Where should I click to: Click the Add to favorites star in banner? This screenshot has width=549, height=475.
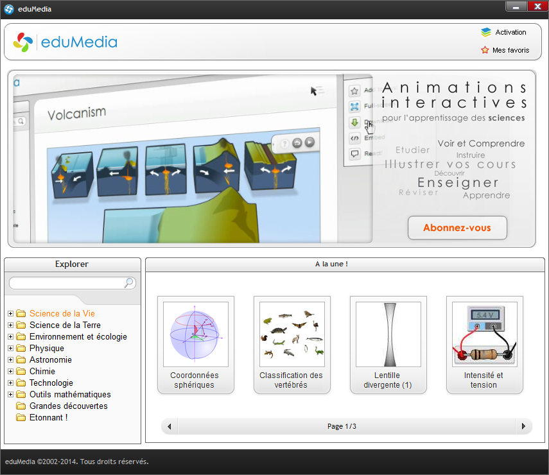point(354,91)
